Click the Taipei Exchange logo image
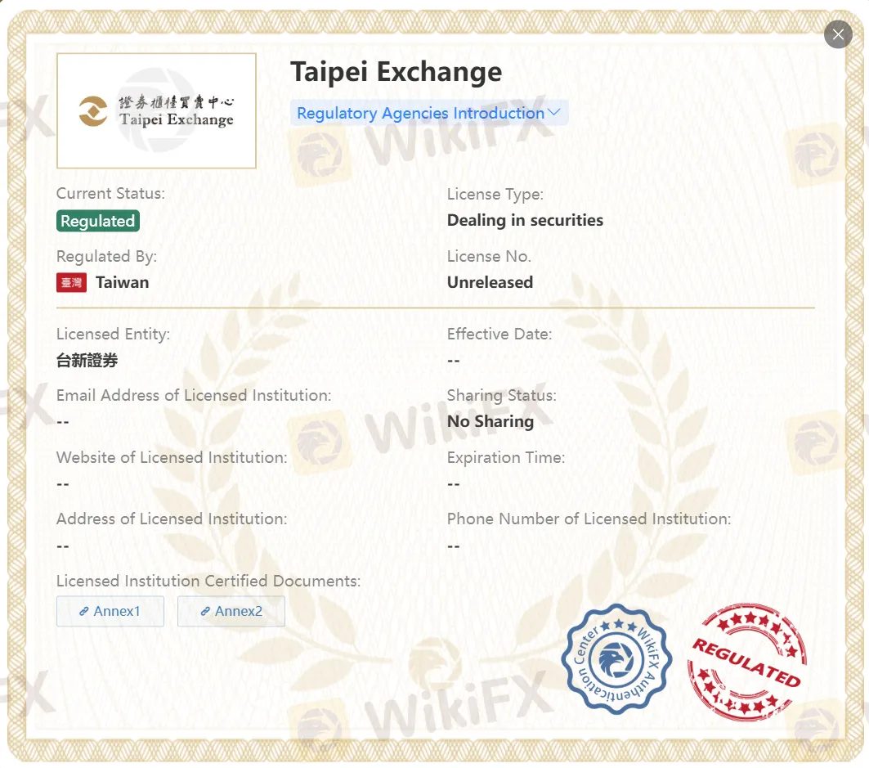Image resolution: width=869 pixels, height=768 pixels. coord(156,111)
